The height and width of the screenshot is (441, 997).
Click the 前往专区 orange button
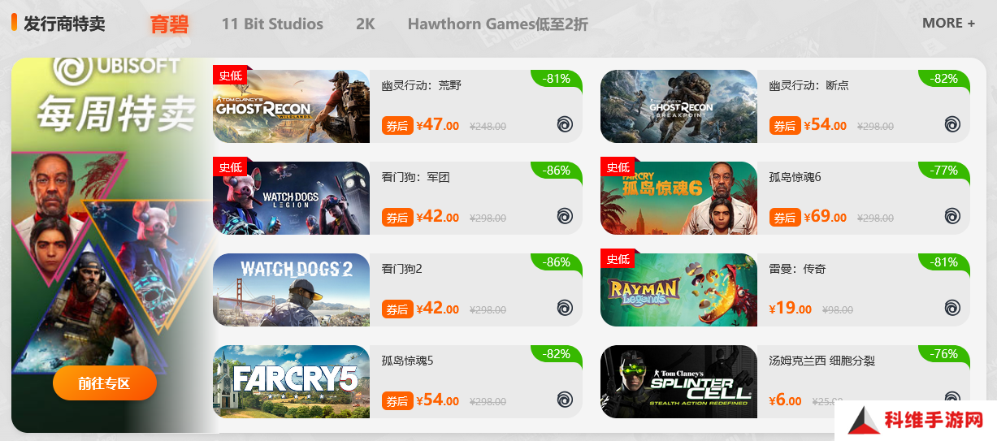(104, 383)
